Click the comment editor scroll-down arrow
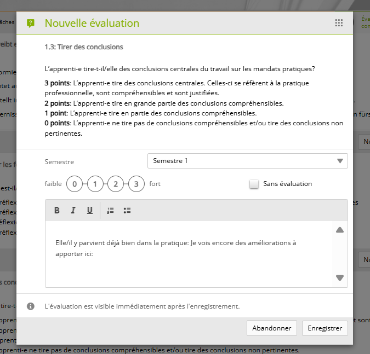 (x=340, y=278)
